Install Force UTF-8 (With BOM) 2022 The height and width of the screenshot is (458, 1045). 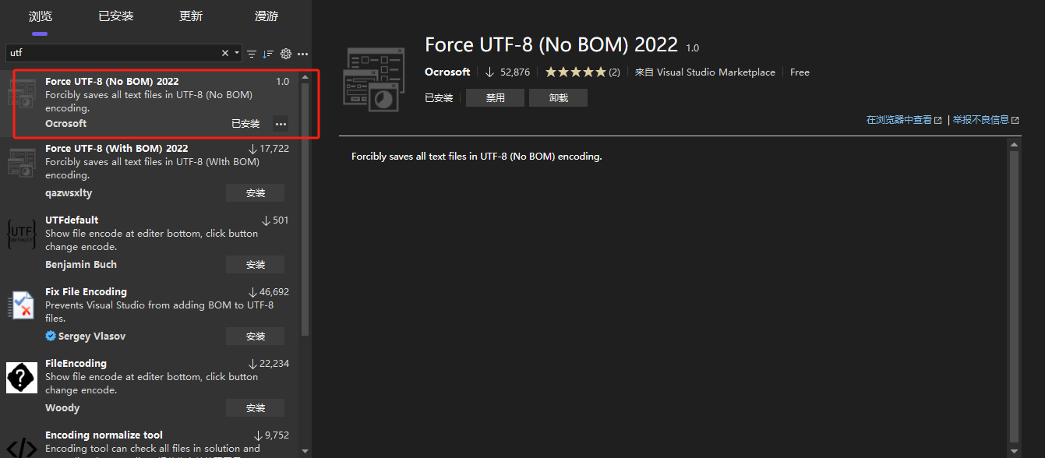click(256, 193)
